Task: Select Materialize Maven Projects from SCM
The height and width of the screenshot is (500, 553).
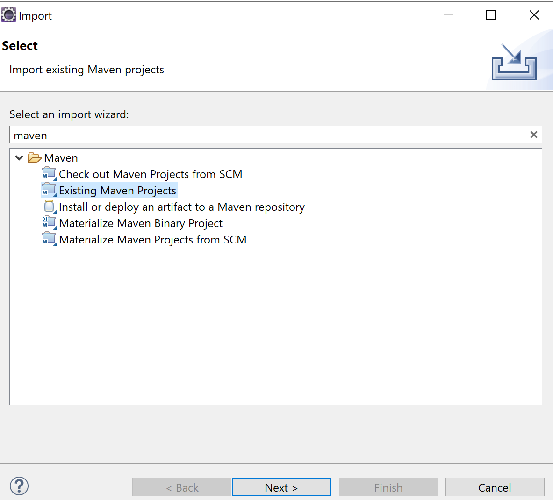Action: coord(153,240)
